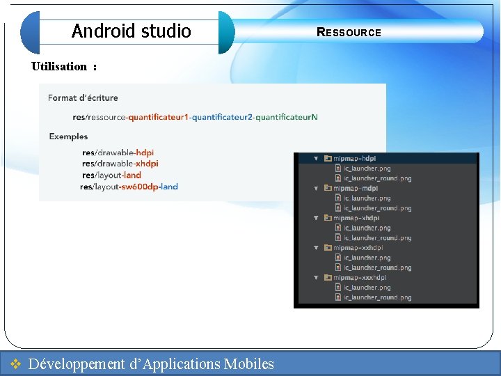Screen dimensions: 501x376
Task: Click ic_launcher.png file icon under mipmap-mdpi
Action: pos(338,198)
